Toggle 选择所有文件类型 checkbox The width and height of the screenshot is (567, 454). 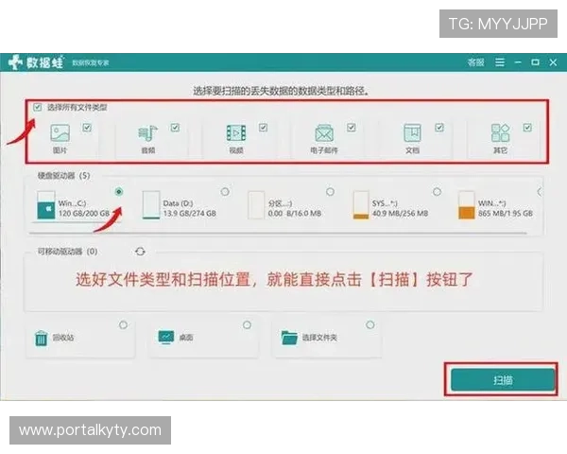37,107
